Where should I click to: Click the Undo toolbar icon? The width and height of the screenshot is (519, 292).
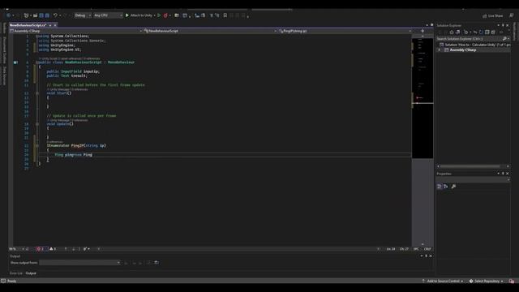55,15
